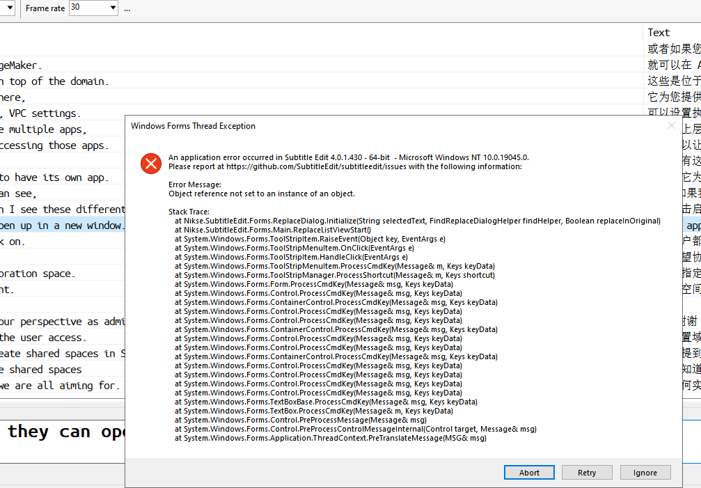Close the Windows Forms Thread Exception dialog

670,126
